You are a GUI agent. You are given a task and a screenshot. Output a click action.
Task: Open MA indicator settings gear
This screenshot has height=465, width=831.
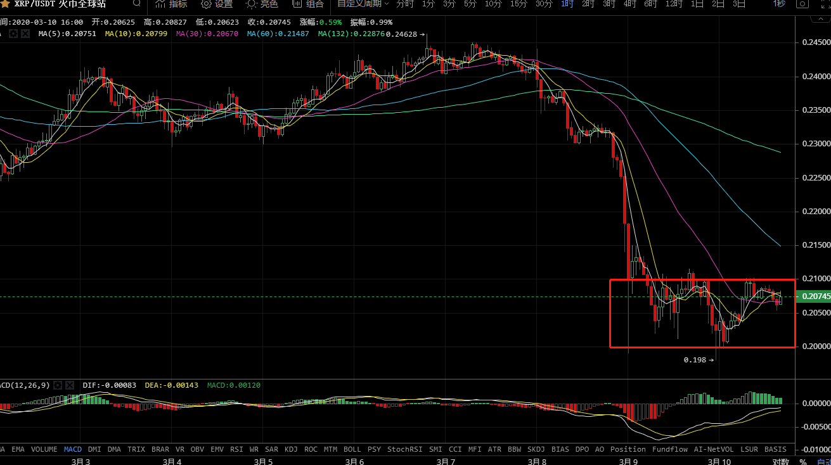14,33
